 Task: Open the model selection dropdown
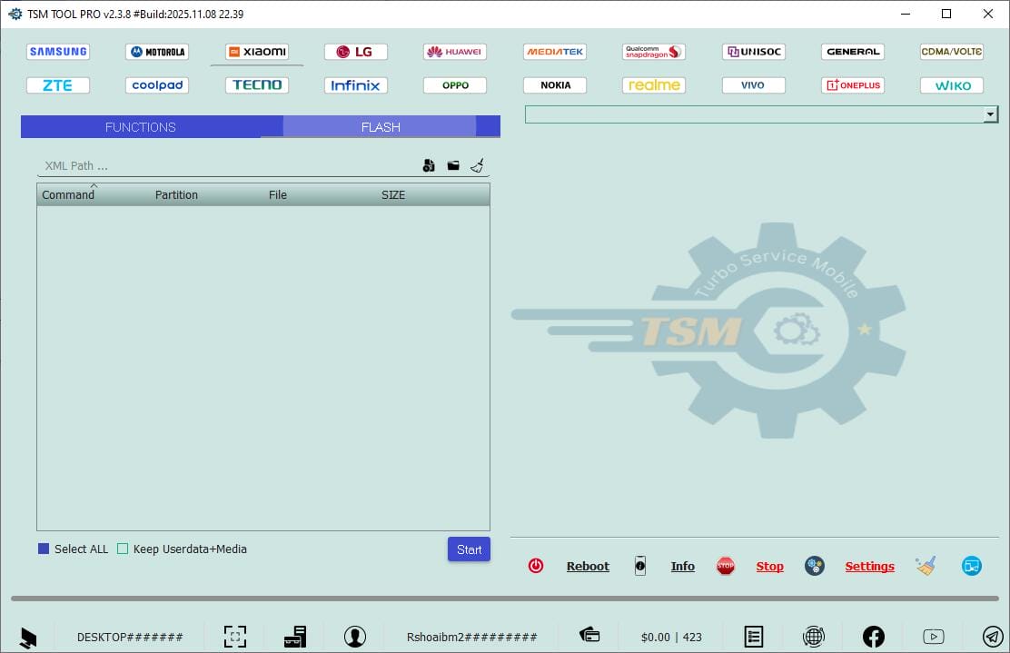(x=991, y=114)
